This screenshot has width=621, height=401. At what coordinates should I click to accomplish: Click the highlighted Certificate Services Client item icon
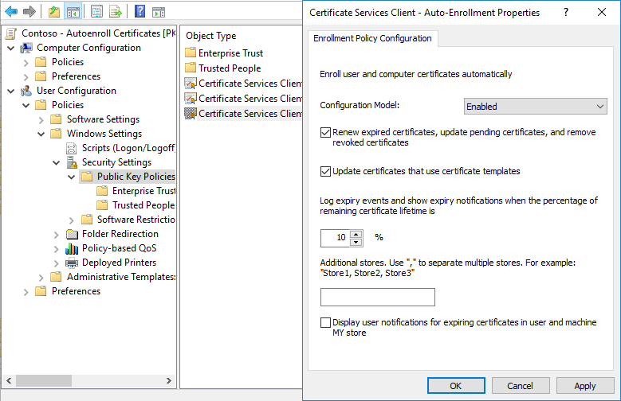[191, 114]
